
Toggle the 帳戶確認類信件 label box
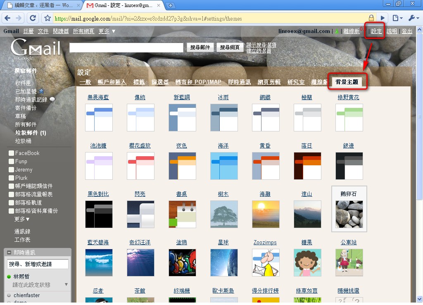(11, 186)
